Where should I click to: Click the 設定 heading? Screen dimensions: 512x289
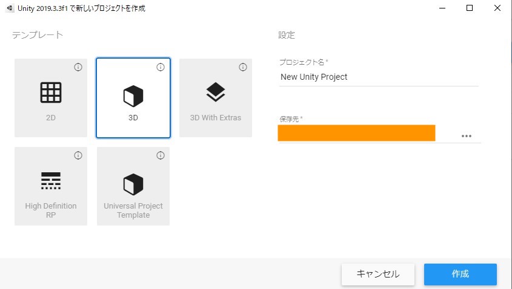pos(287,35)
